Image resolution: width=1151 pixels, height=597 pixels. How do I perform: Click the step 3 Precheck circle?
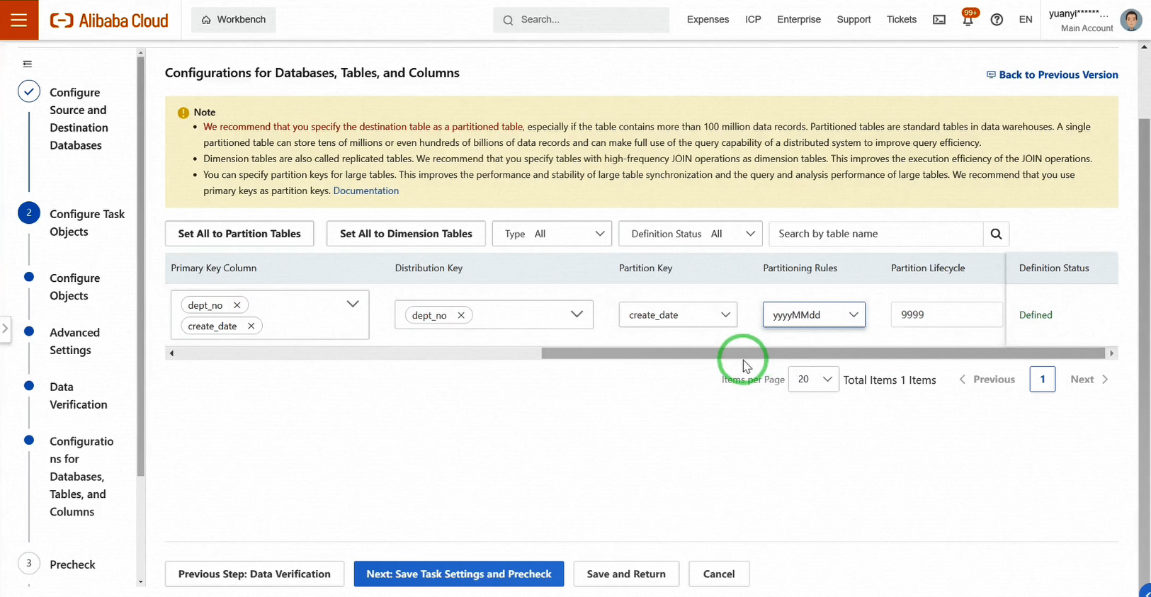click(29, 564)
